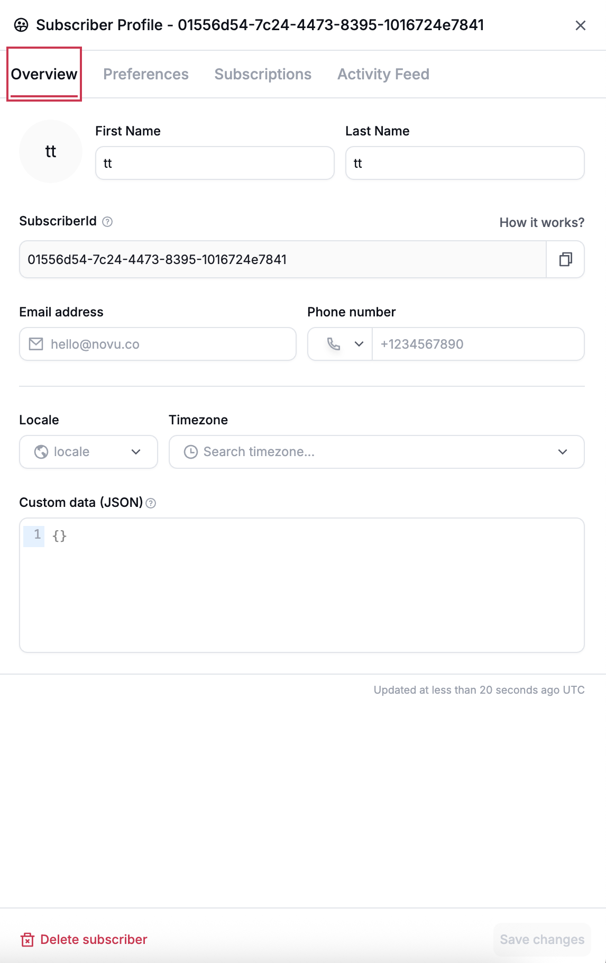Select the Overview tab
The height and width of the screenshot is (963, 606).
44,74
